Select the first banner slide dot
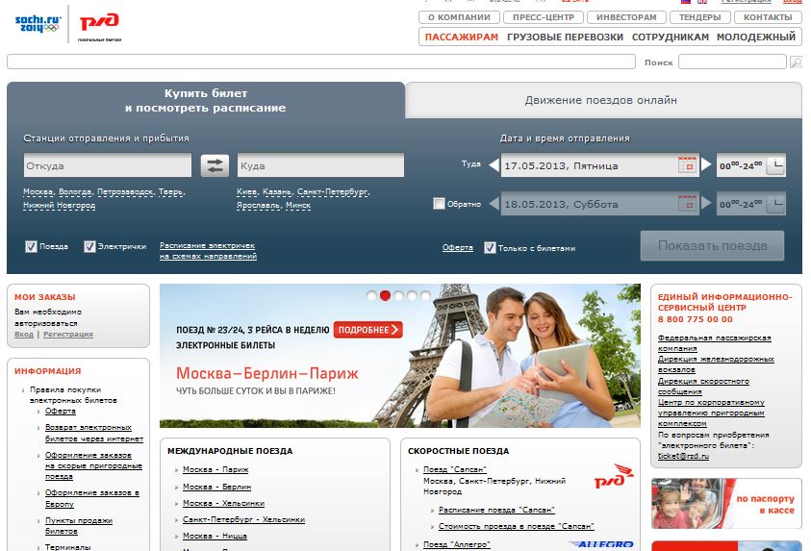 371,295
